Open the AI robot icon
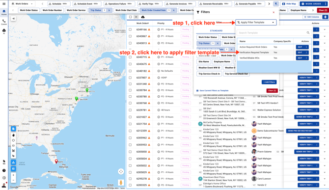This screenshot has width=329, height=190. pos(4,31)
